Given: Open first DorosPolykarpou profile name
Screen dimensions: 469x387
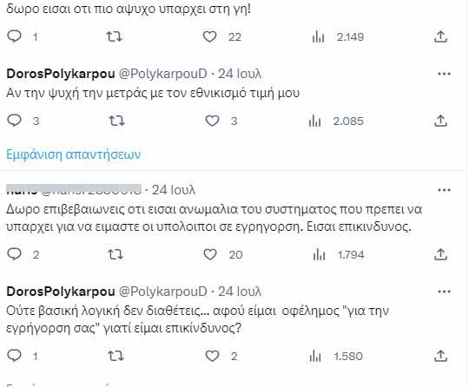Looking at the screenshot, I should [x=61, y=74].
